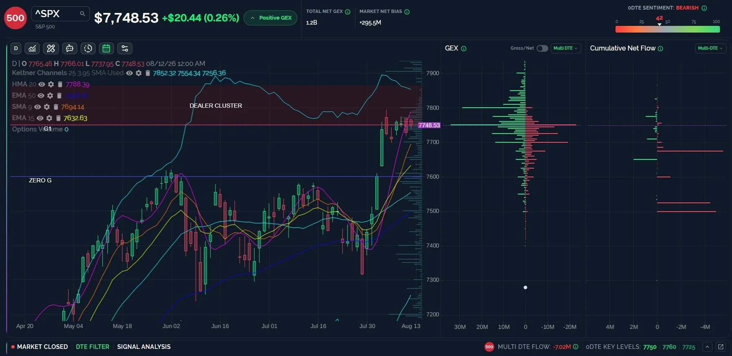Open the DTE FILTER tab

[x=92, y=346]
